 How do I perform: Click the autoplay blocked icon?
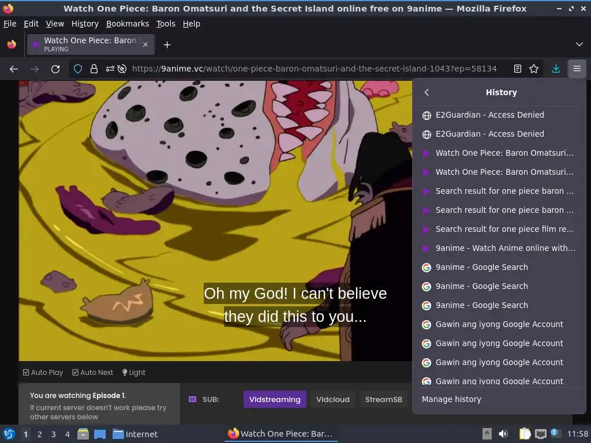(x=122, y=69)
